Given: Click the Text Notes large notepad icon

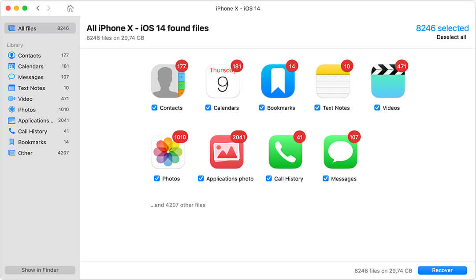Looking at the screenshot, I should pos(333,81).
